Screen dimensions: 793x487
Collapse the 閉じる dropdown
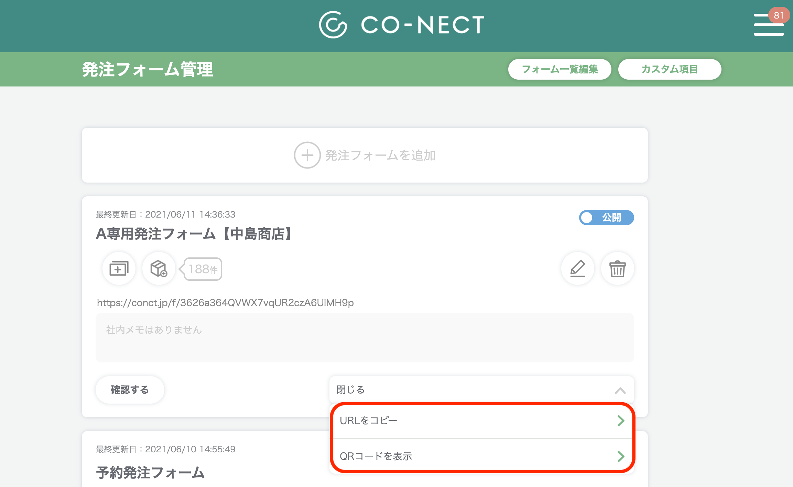[x=481, y=390]
